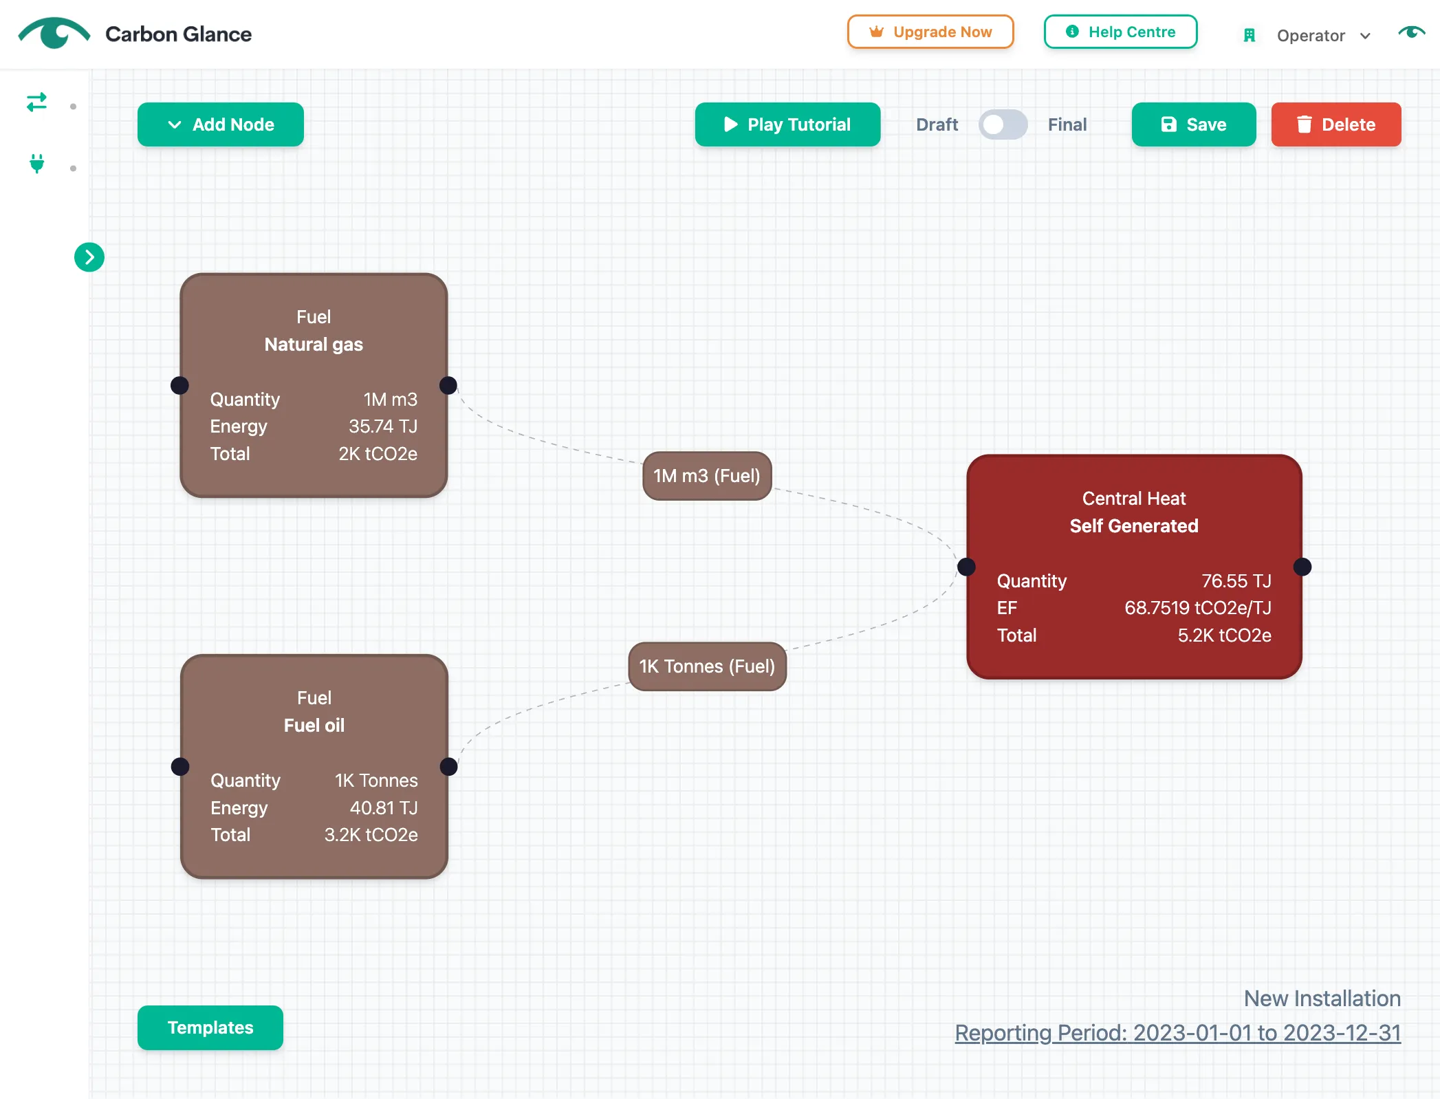Open the Operator account dropdown
The width and height of the screenshot is (1440, 1099).
click(x=1324, y=35)
